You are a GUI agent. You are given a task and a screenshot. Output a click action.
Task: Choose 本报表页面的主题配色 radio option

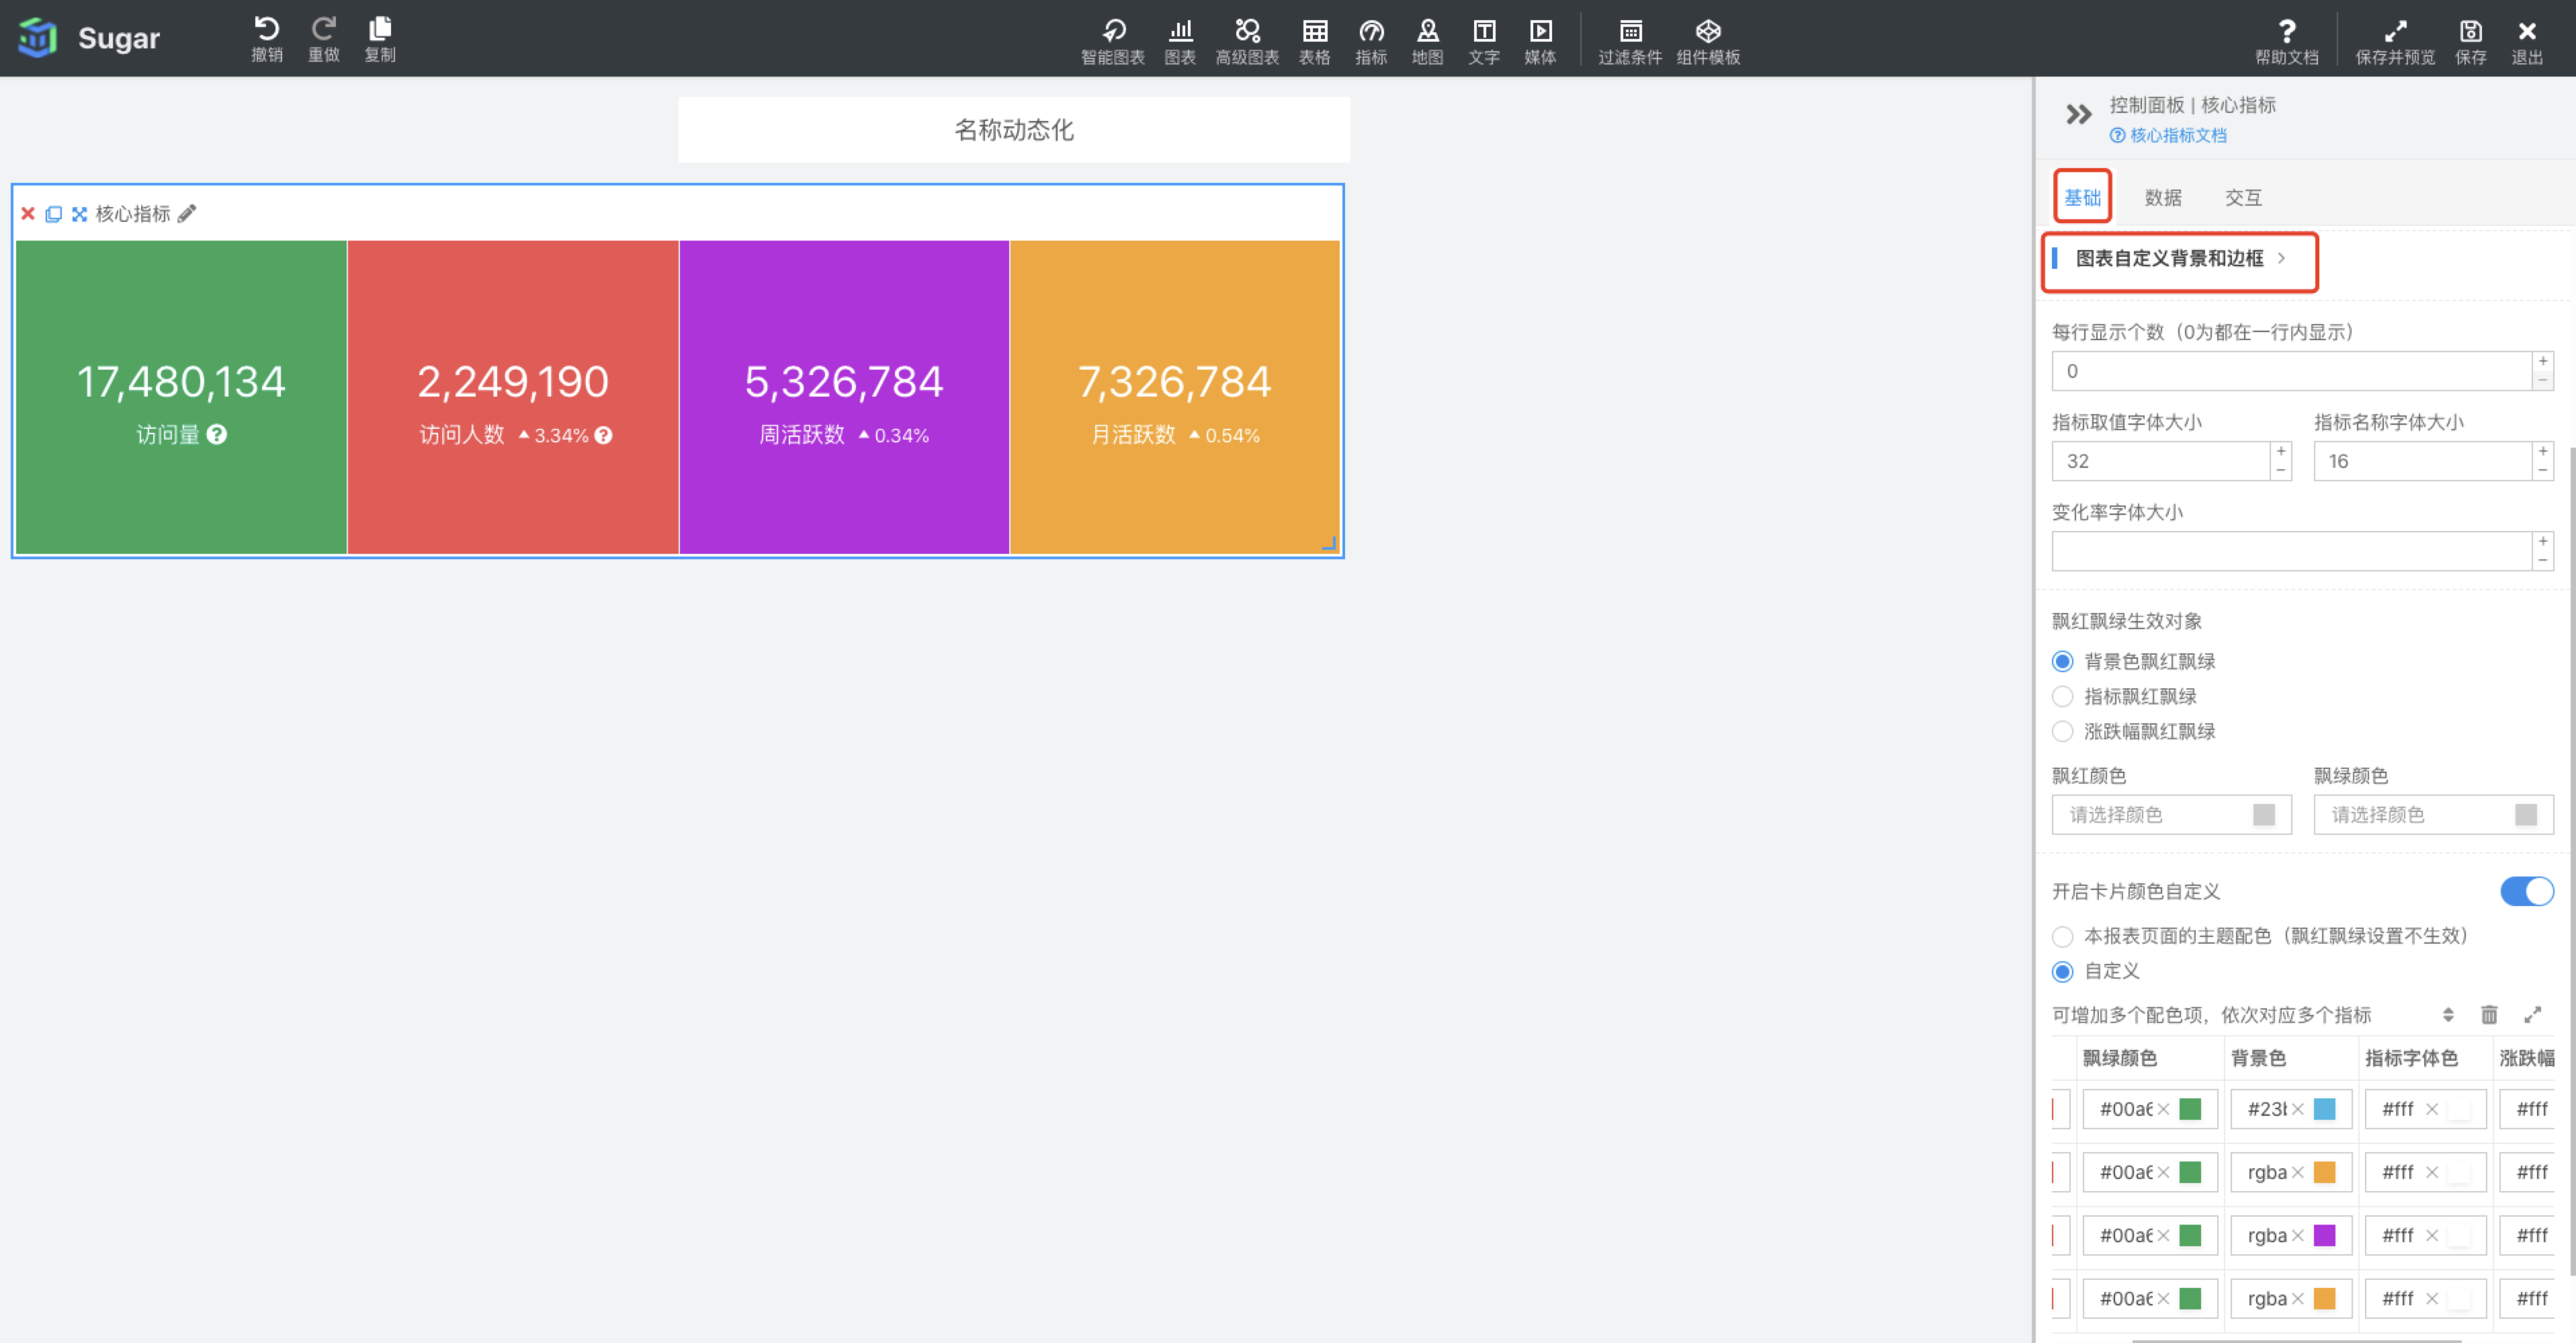[x=2062, y=936]
